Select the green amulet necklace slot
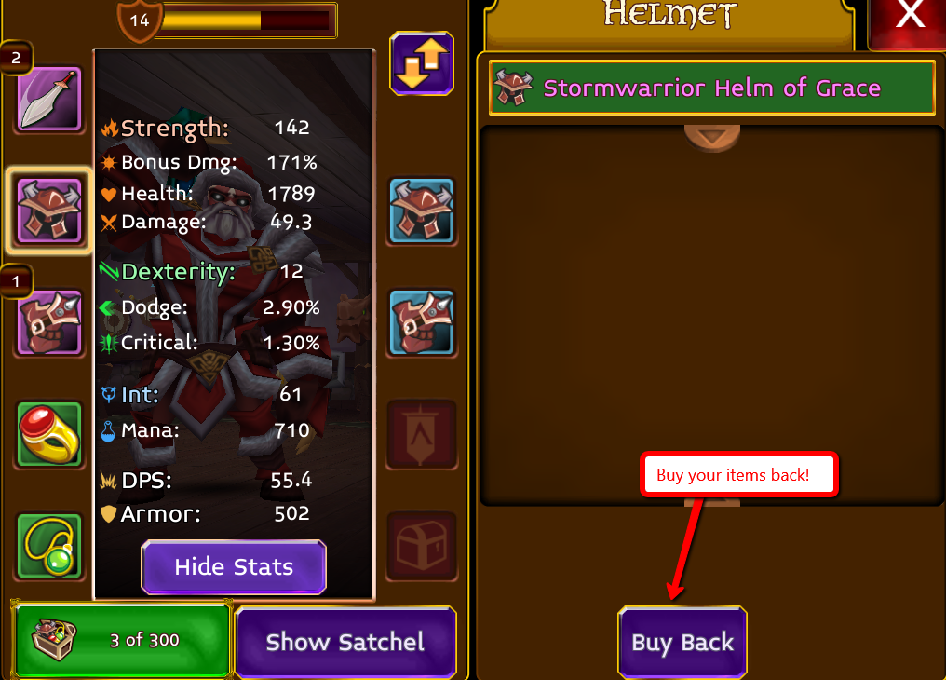This screenshot has width=946, height=680. [x=49, y=546]
